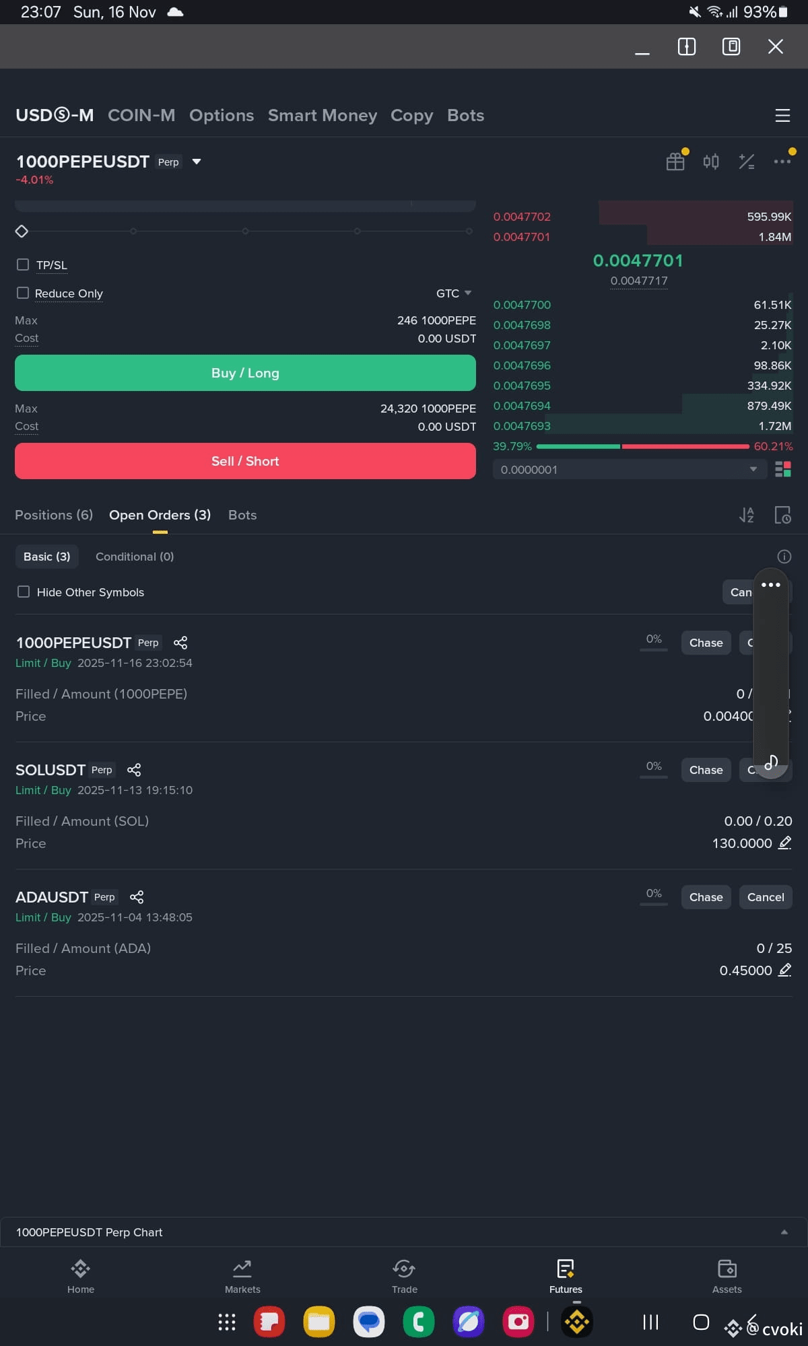Click the Sell / Short button

tap(245, 461)
